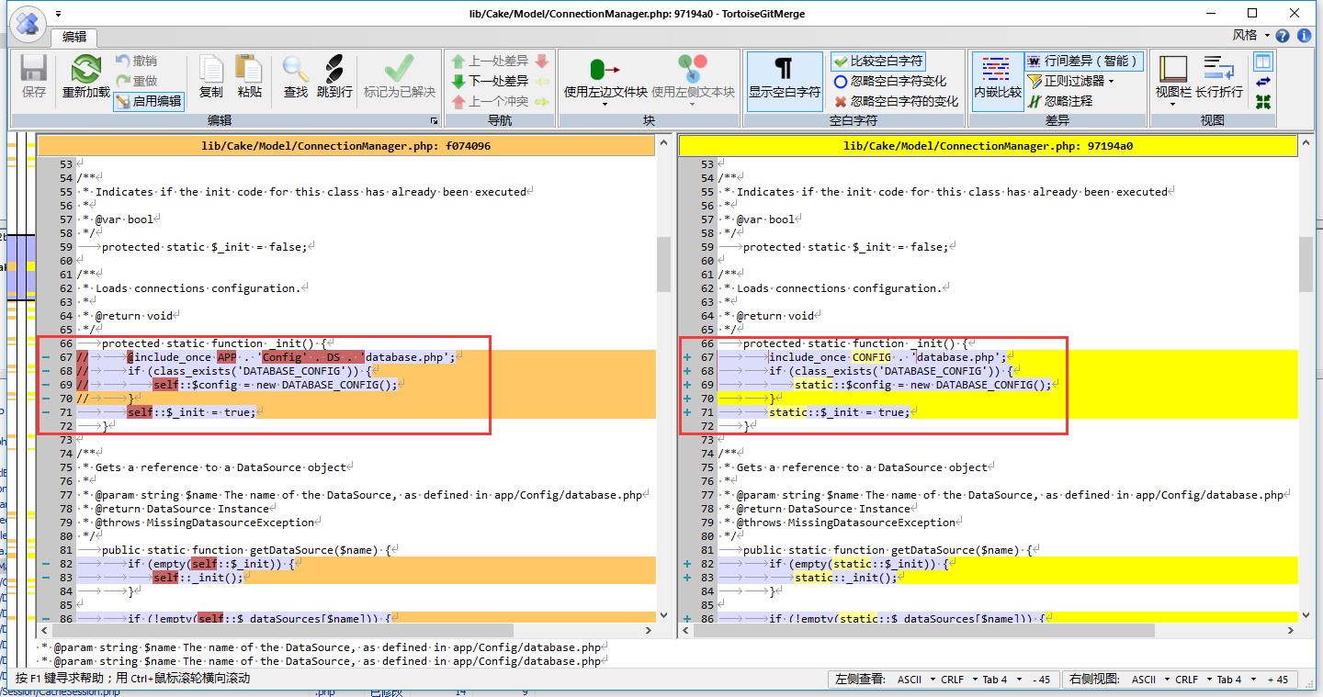Select Compare whitespace (比较空白字符) option
1323x697 pixels.
click(877, 61)
